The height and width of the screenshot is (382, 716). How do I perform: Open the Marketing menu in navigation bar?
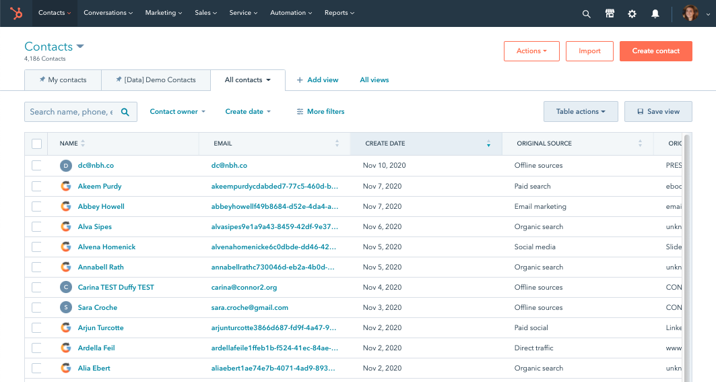pos(164,13)
